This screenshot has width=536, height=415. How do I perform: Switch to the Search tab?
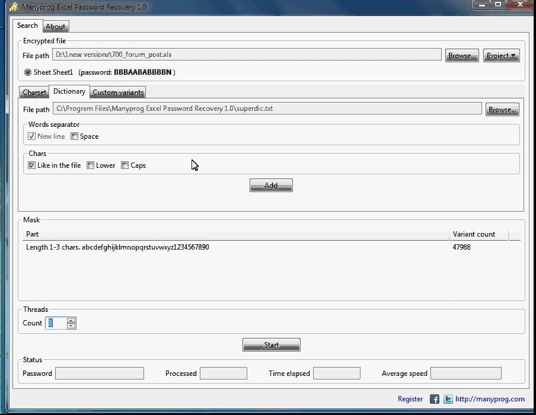(27, 25)
